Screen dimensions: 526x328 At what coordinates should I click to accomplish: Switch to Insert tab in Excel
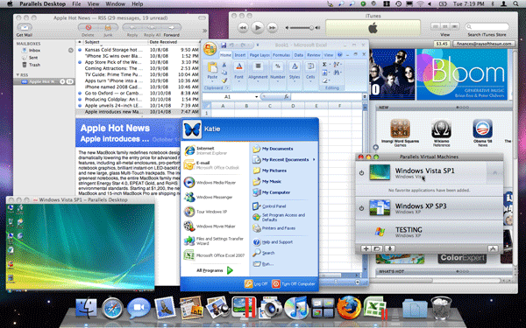coord(239,55)
